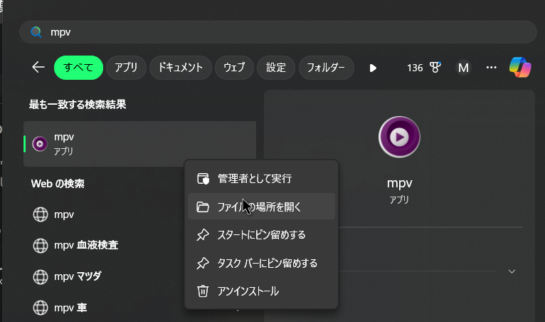Click the globe icon beside mpv 車
Screen dimensions: 545x322
click(x=41, y=308)
